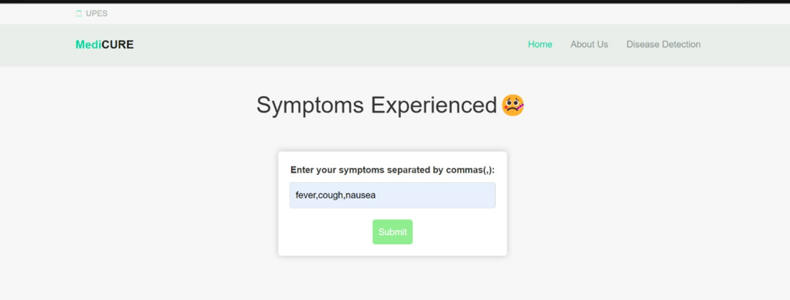Image resolution: width=790 pixels, height=300 pixels.
Task: Open the MediCURE logo link
Action: tap(105, 45)
